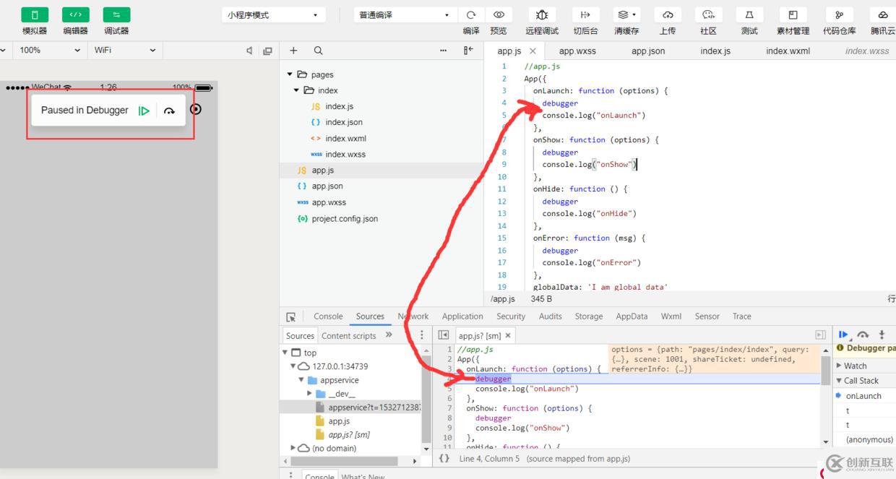Step into next function call in devtools
This screenshot has width=896, height=479.
click(882, 335)
